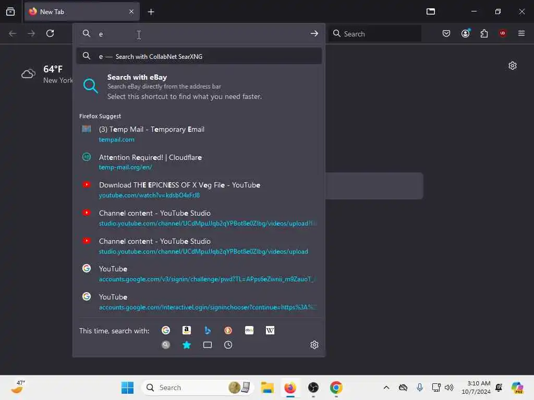Open YouTube signin challenge suggestion
The image size is (534, 400).
[x=199, y=274]
